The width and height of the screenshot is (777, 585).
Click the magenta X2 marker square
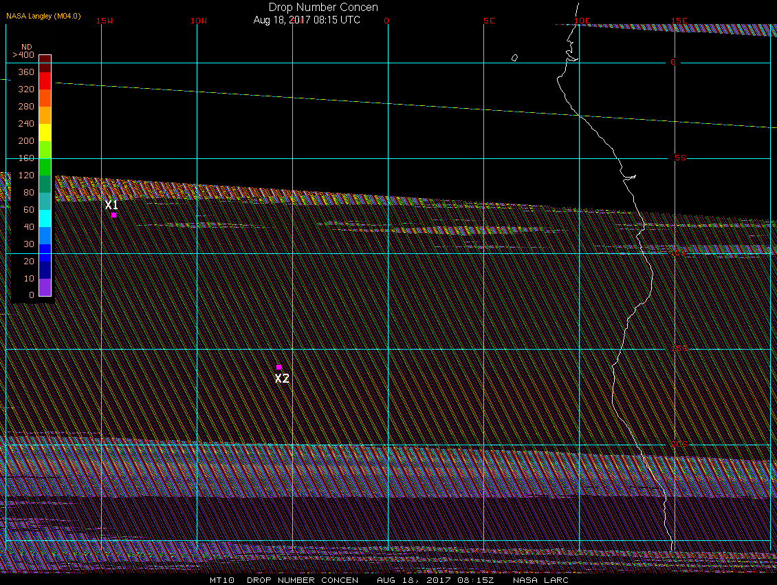pos(279,368)
